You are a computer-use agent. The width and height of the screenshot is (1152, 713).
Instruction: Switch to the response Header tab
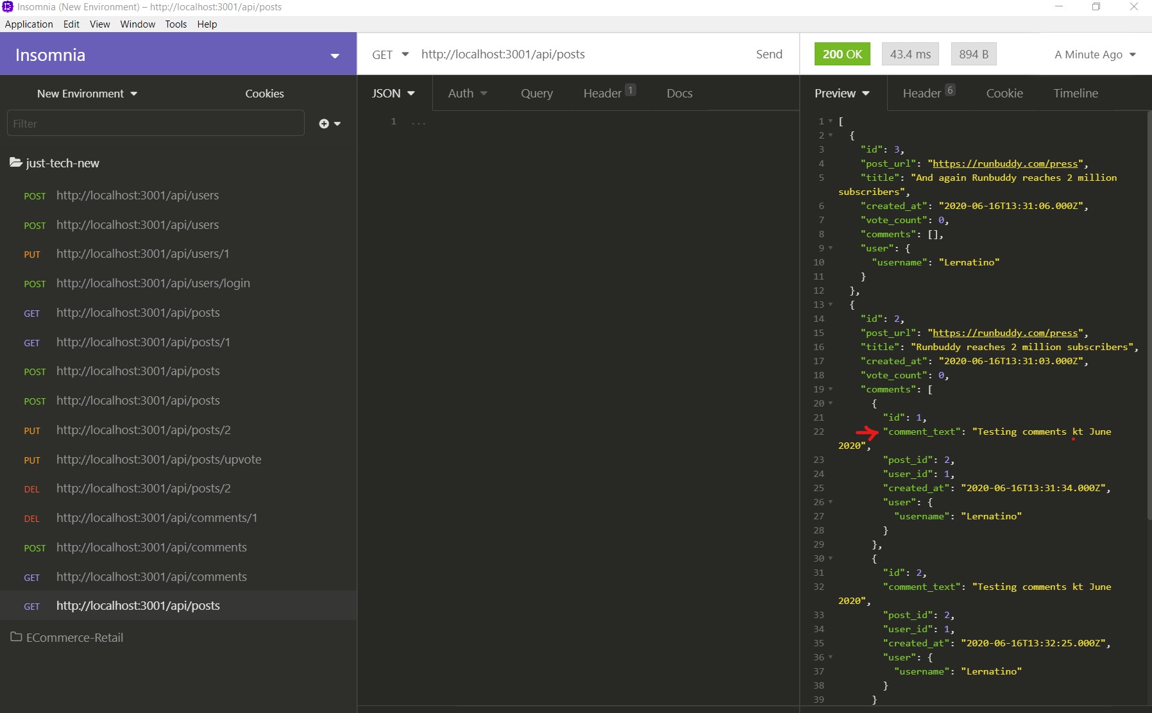tap(929, 94)
